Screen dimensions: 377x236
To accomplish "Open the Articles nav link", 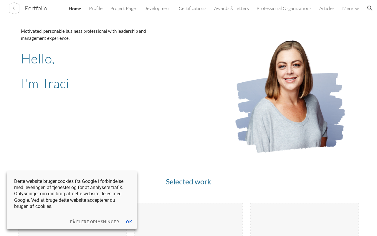I will [327, 8].
